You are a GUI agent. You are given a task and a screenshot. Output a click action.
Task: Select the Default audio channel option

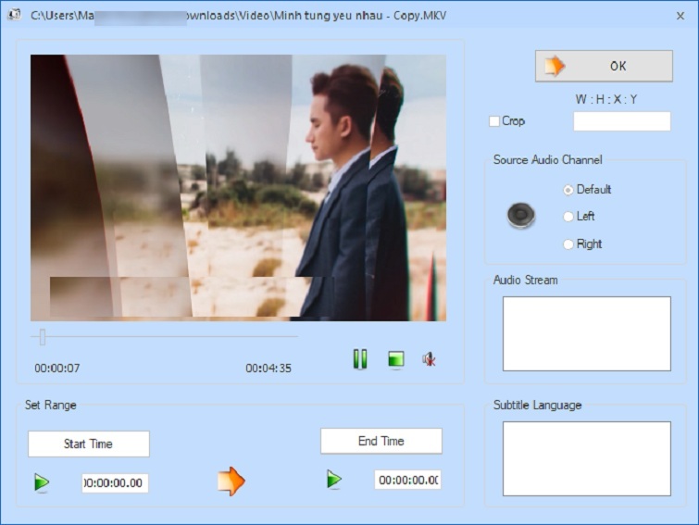[568, 190]
